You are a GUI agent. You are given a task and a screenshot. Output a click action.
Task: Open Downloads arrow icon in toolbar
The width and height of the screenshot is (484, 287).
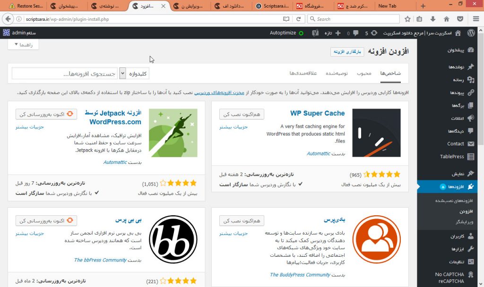433,19
